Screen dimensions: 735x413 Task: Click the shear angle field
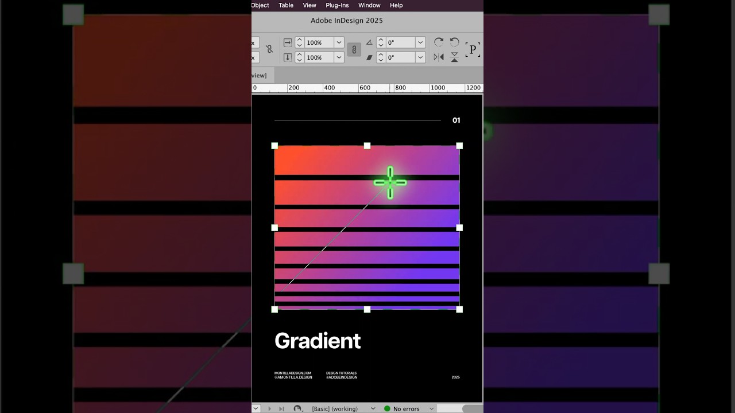coord(400,57)
